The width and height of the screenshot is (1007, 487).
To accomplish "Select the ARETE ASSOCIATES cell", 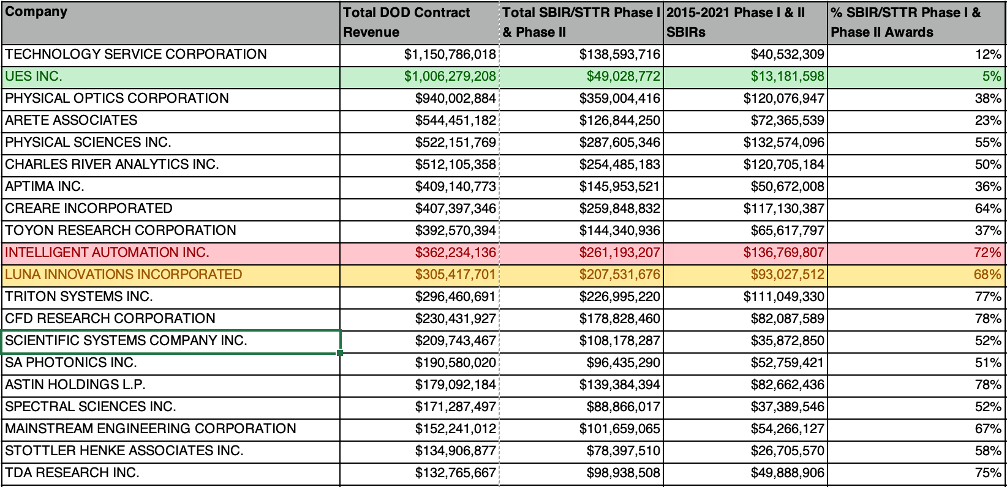I will (171, 121).
